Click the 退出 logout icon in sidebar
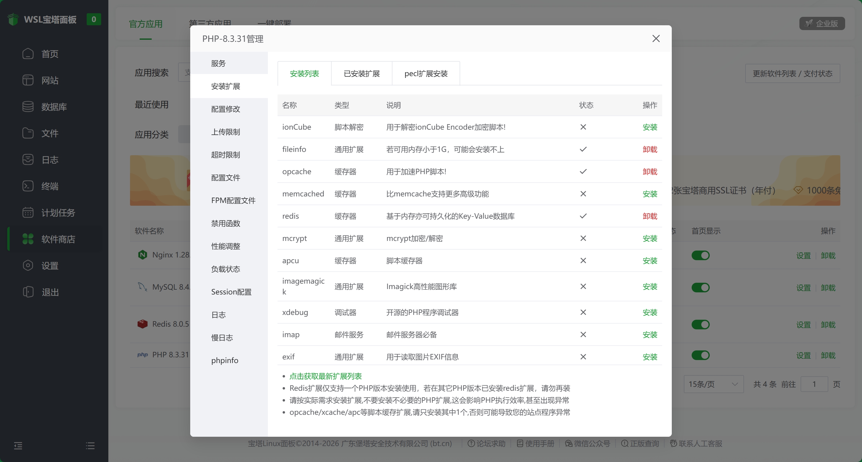Screen dimensions: 862x462 click(x=28, y=292)
